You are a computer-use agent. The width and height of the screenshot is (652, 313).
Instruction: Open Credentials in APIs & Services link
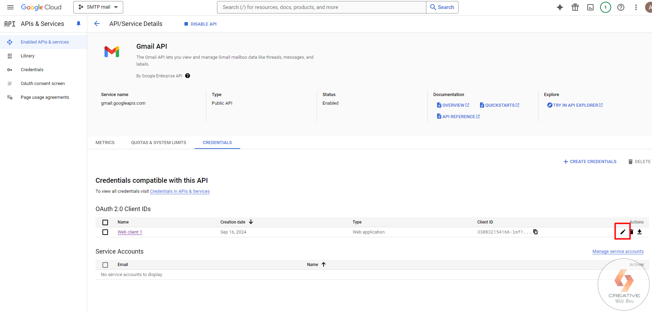(x=180, y=191)
